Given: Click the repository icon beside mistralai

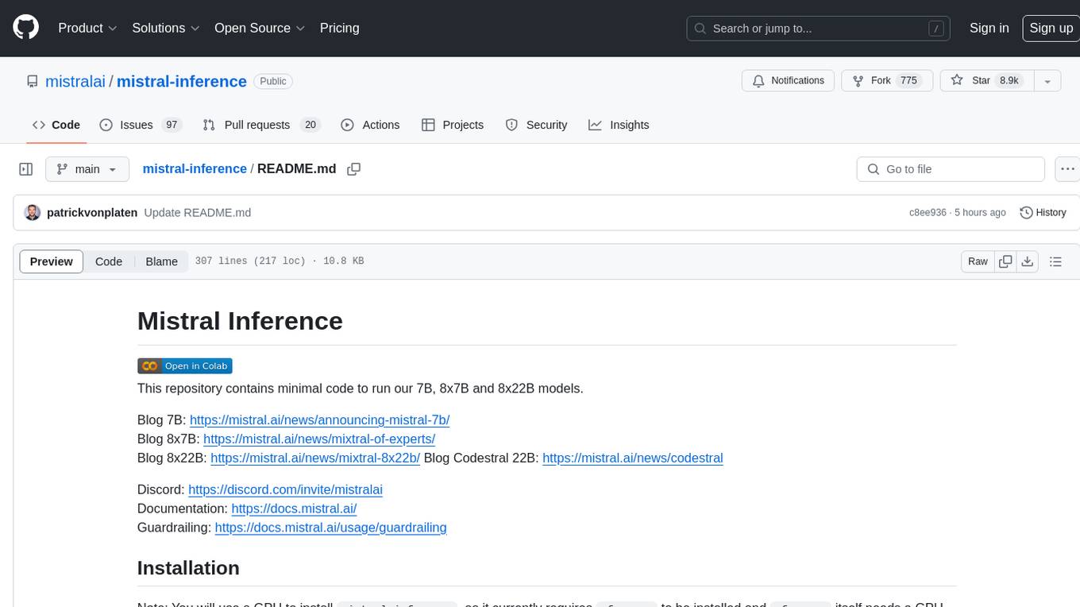Looking at the screenshot, I should coord(33,81).
